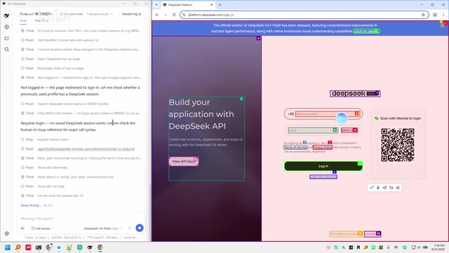The height and width of the screenshot is (253, 449).
Task: Click the 'Deep diving...' status text
Action: (x=31, y=205)
